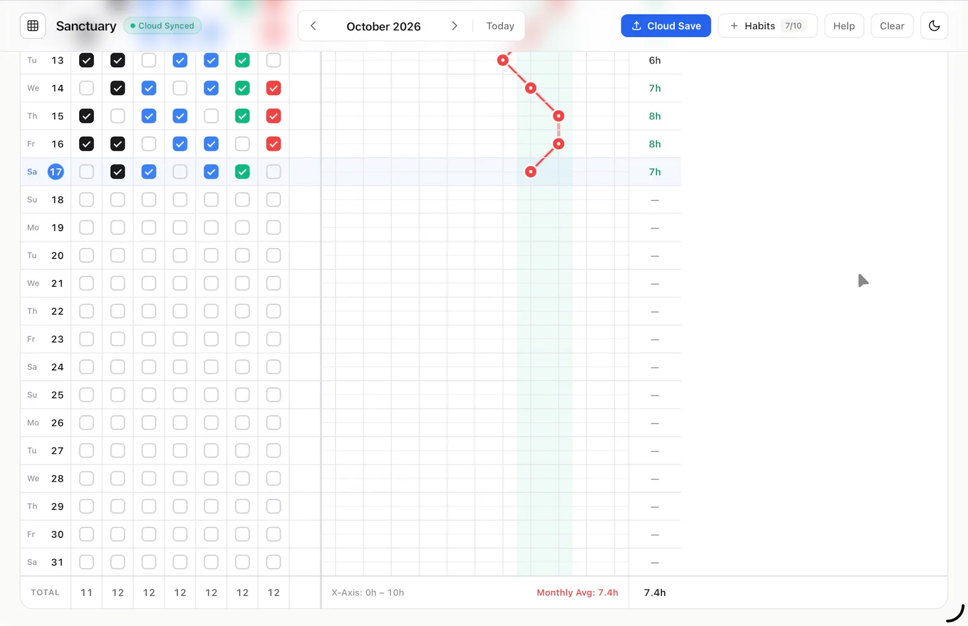
Task: Jump to Today in the month navigator
Action: click(500, 26)
